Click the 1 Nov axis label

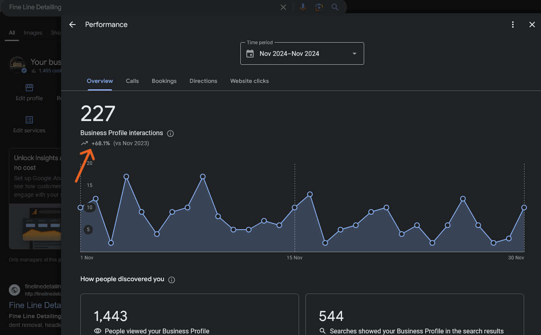87,257
